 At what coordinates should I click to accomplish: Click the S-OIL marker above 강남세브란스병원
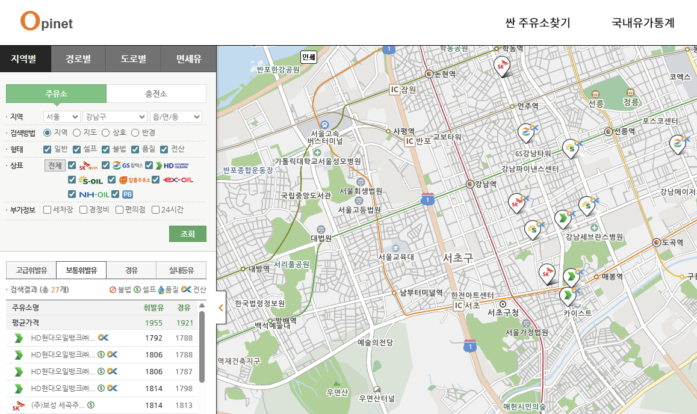click(587, 206)
